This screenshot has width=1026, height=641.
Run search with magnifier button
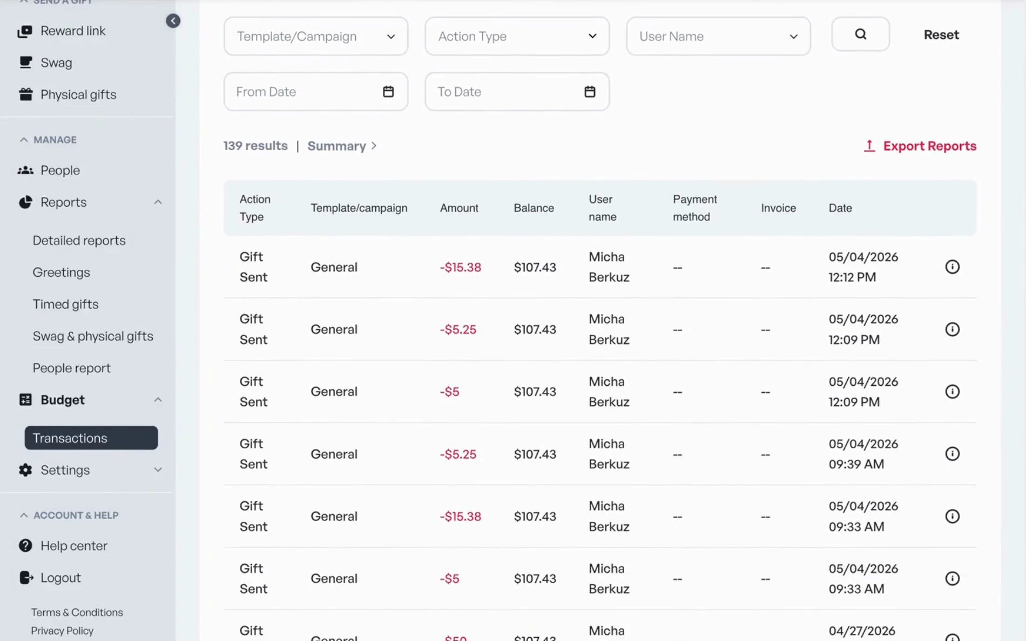point(860,34)
